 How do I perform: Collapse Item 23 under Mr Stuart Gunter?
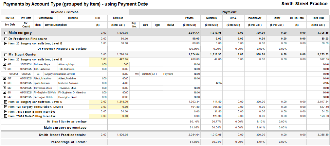(6, 59)
